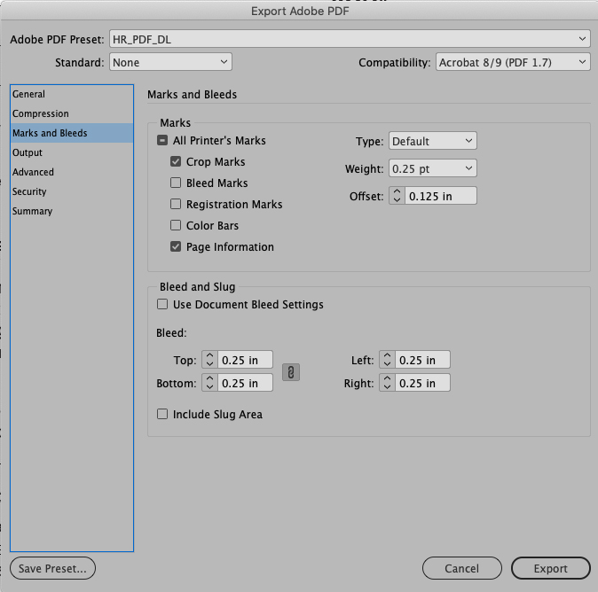
Task: Click the Top bleed value field
Action: pos(245,360)
